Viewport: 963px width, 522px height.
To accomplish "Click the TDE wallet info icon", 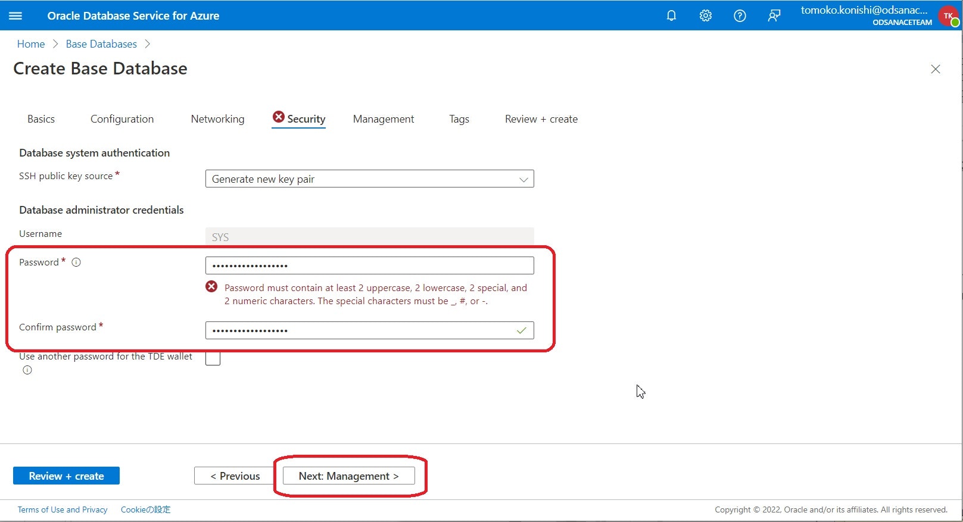I will tap(27, 370).
